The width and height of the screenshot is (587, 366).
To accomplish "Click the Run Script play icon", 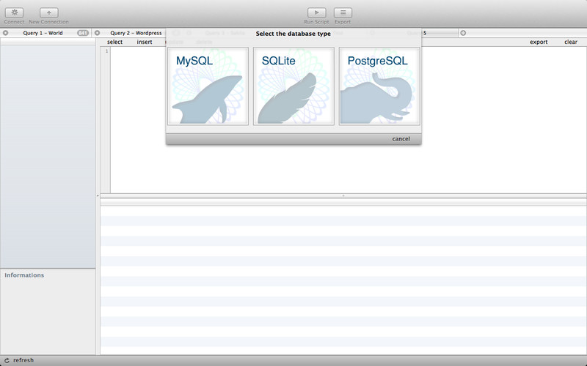I will pyautogui.click(x=317, y=12).
